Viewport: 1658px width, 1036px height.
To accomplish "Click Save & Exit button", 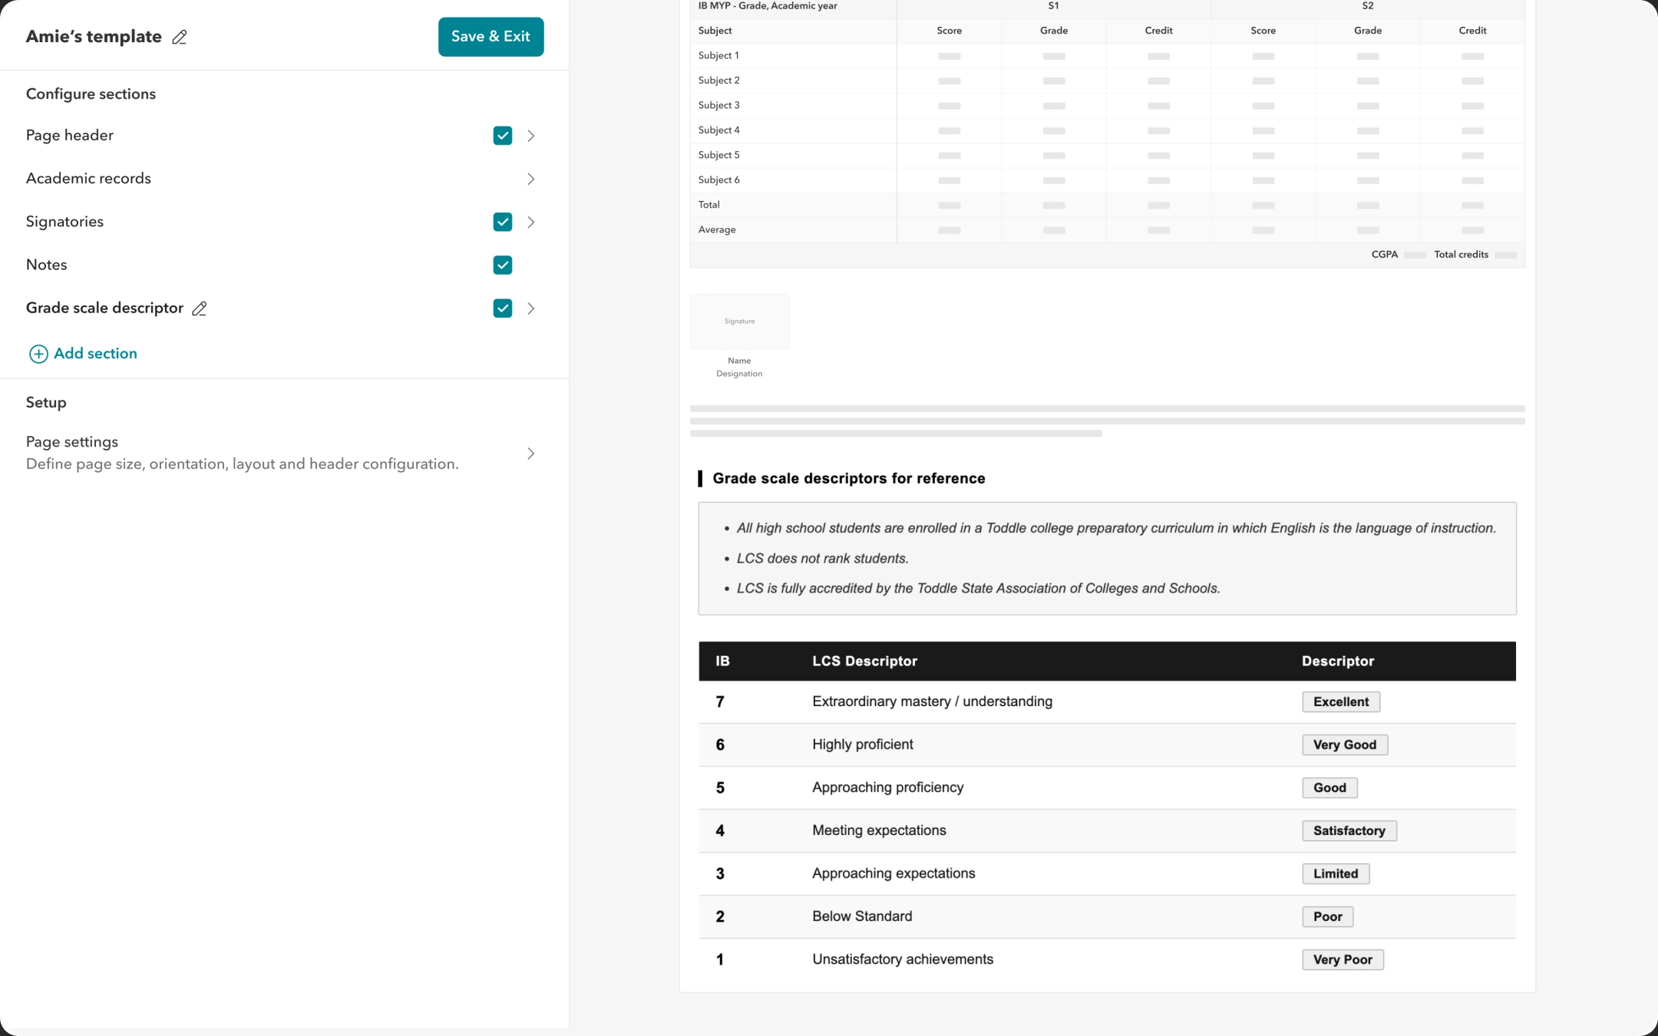I will (x=491, y=37).
